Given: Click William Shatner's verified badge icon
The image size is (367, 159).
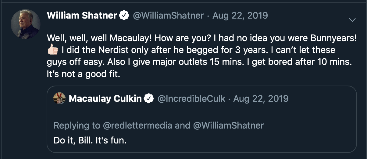Looking at the screenshot, I should point(124,16).
